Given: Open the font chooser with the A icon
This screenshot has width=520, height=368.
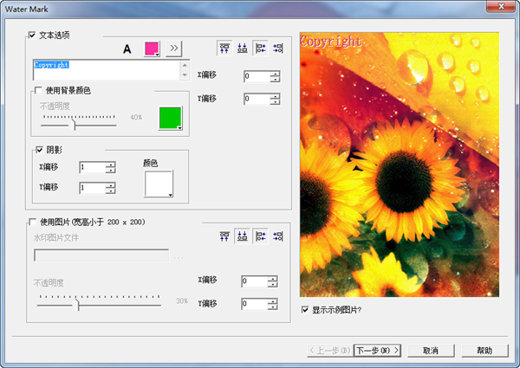Looking at the screenshot, I should pos(127,49).
